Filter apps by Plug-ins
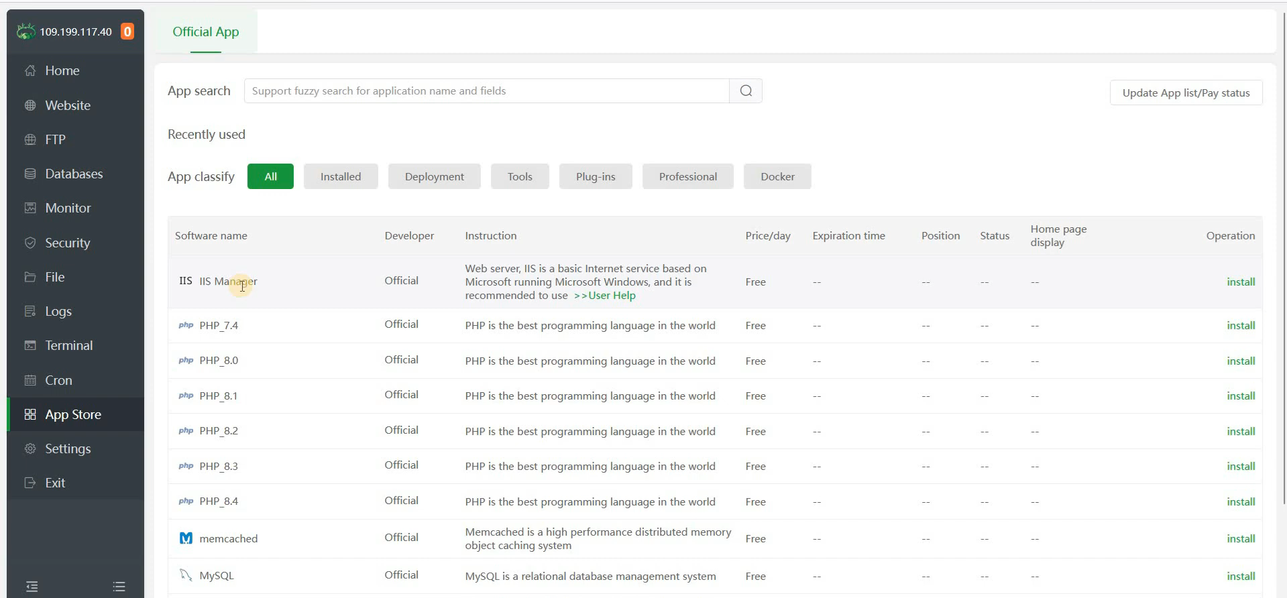The image size is (1287, 598). [x=596, y=176]
